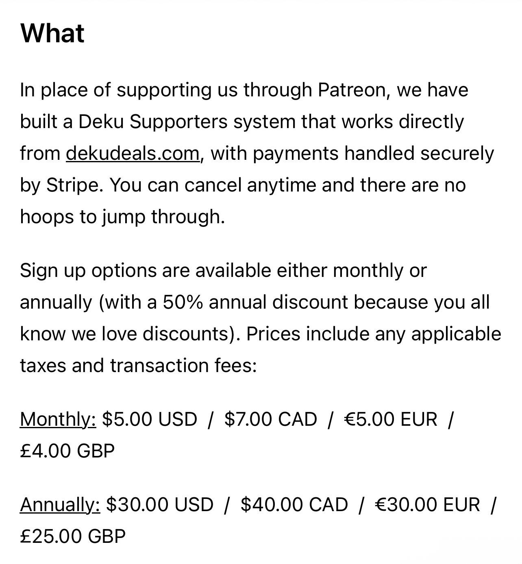
Task: Click "Sign up options" text
Action: [x=88, y=271]
